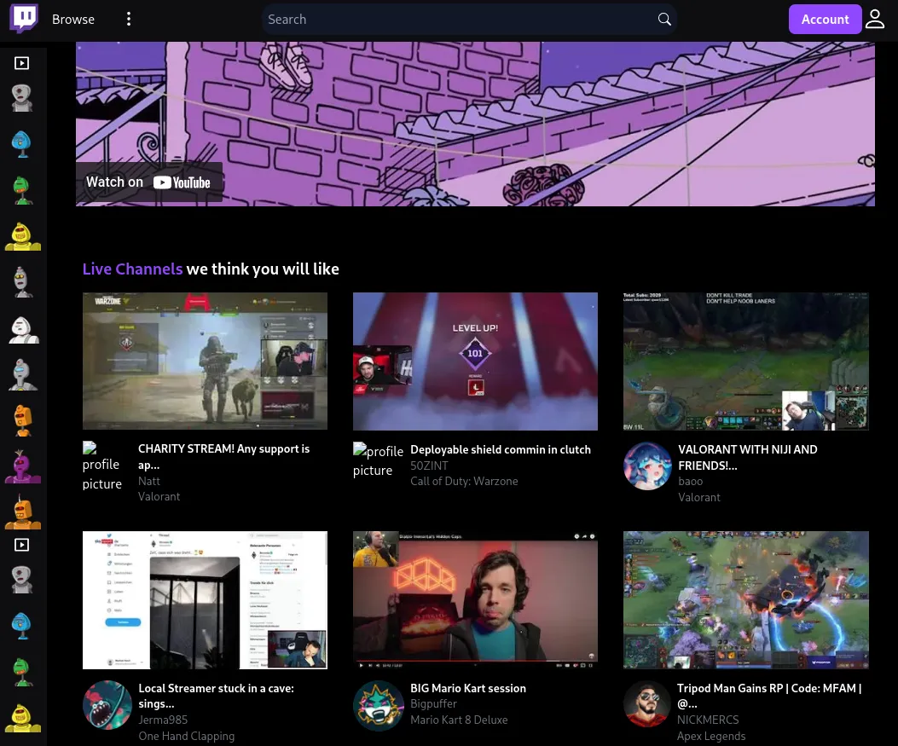The width and height of the screenshot is (898, 746).
Task: Click the Watch on YouTube button
Action: pyautogui.click(x=148, y=182)
